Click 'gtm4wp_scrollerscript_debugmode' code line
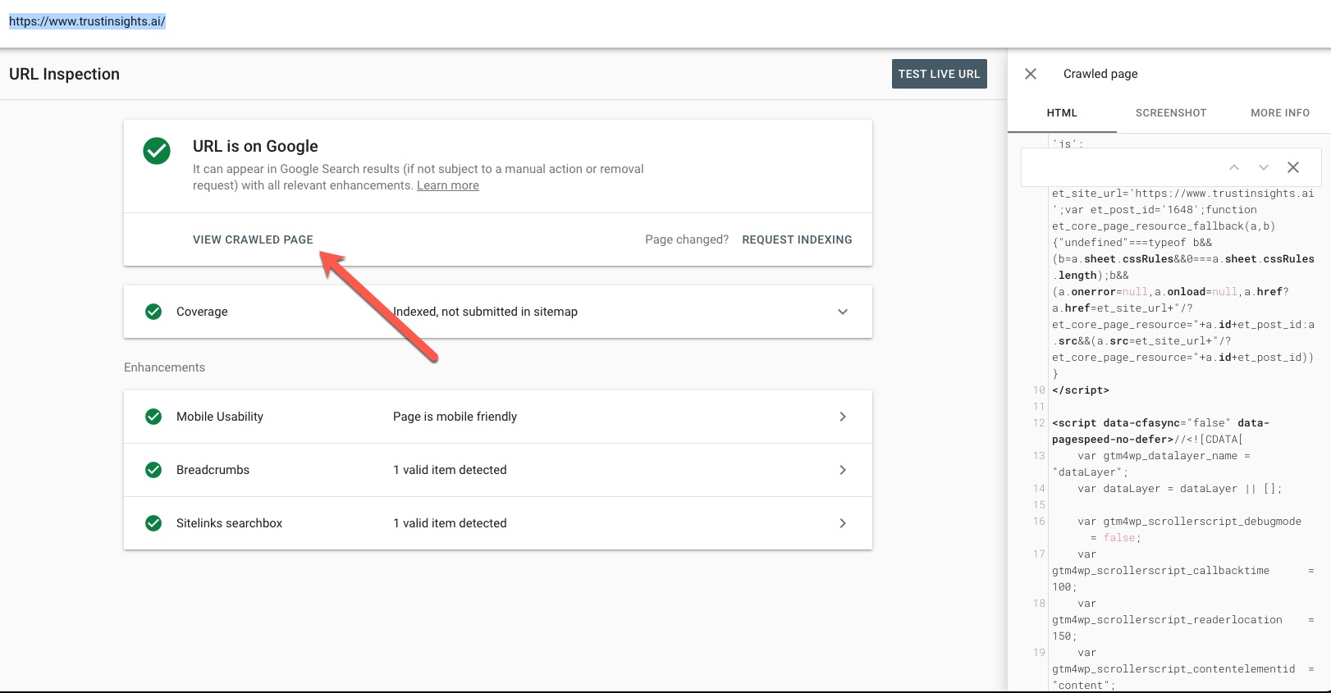The height and width of the screenshot is (693, 1331). [1189, 522]
